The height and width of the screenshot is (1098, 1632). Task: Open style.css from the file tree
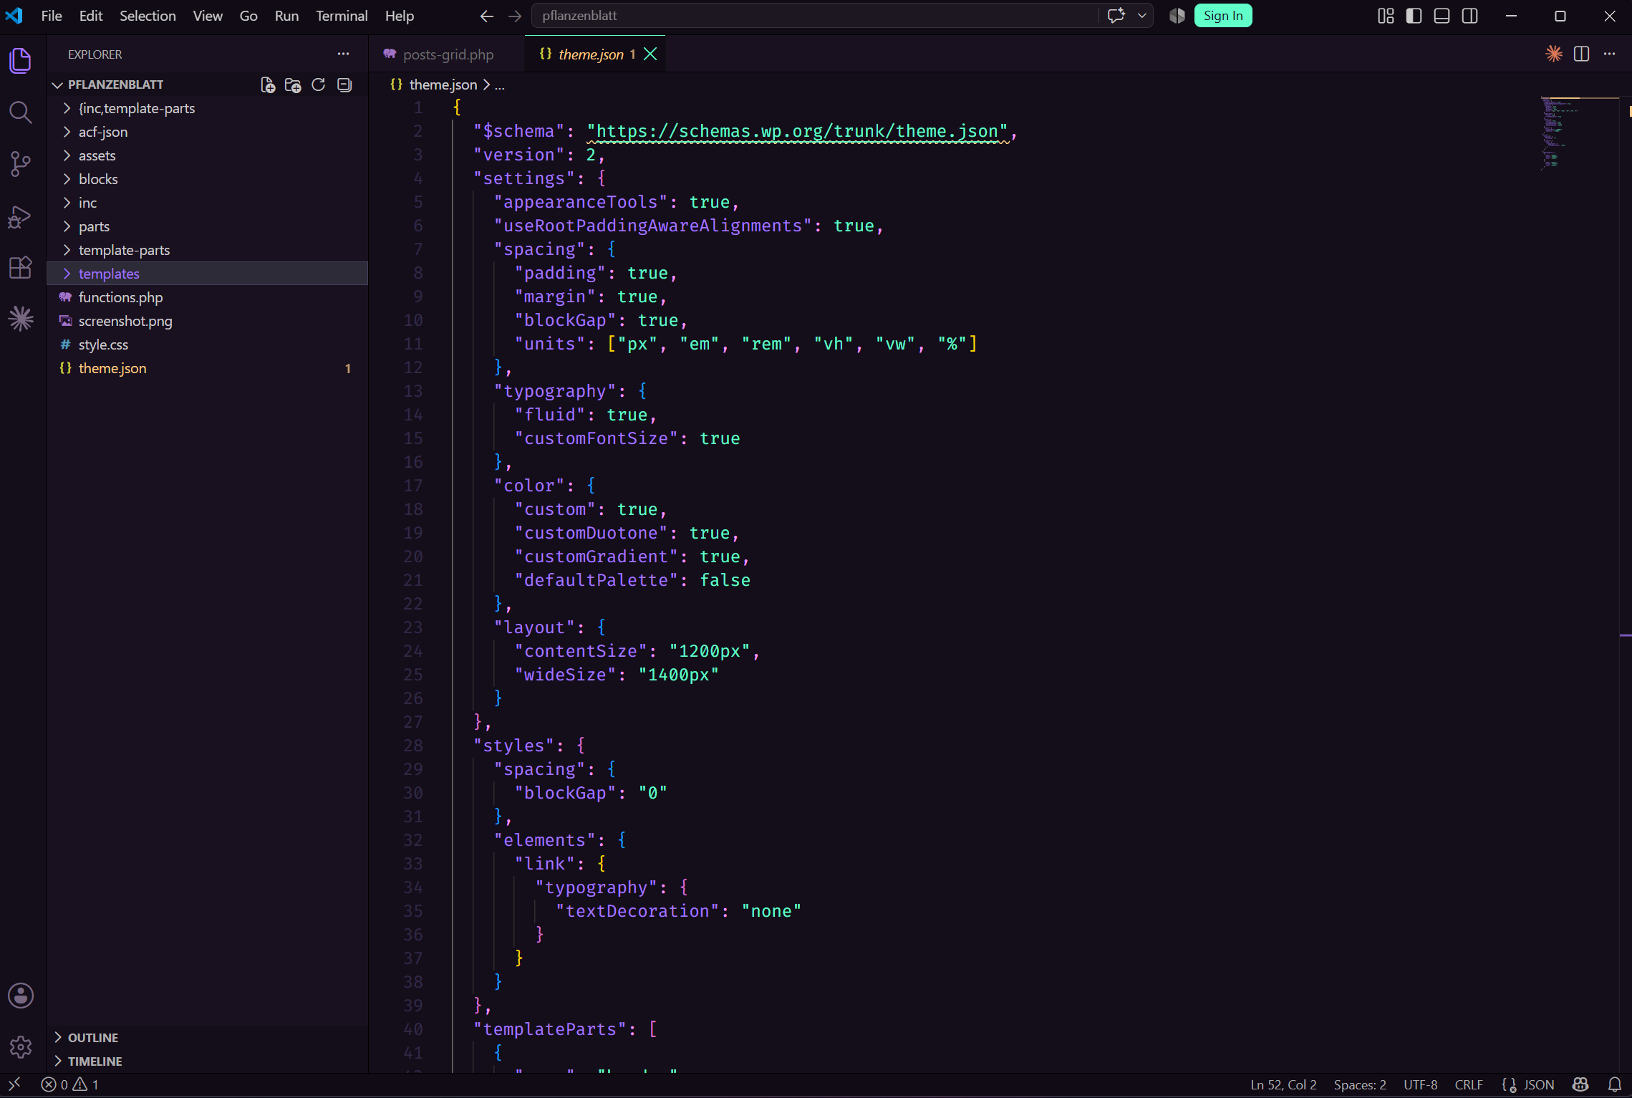pos(208,345)
